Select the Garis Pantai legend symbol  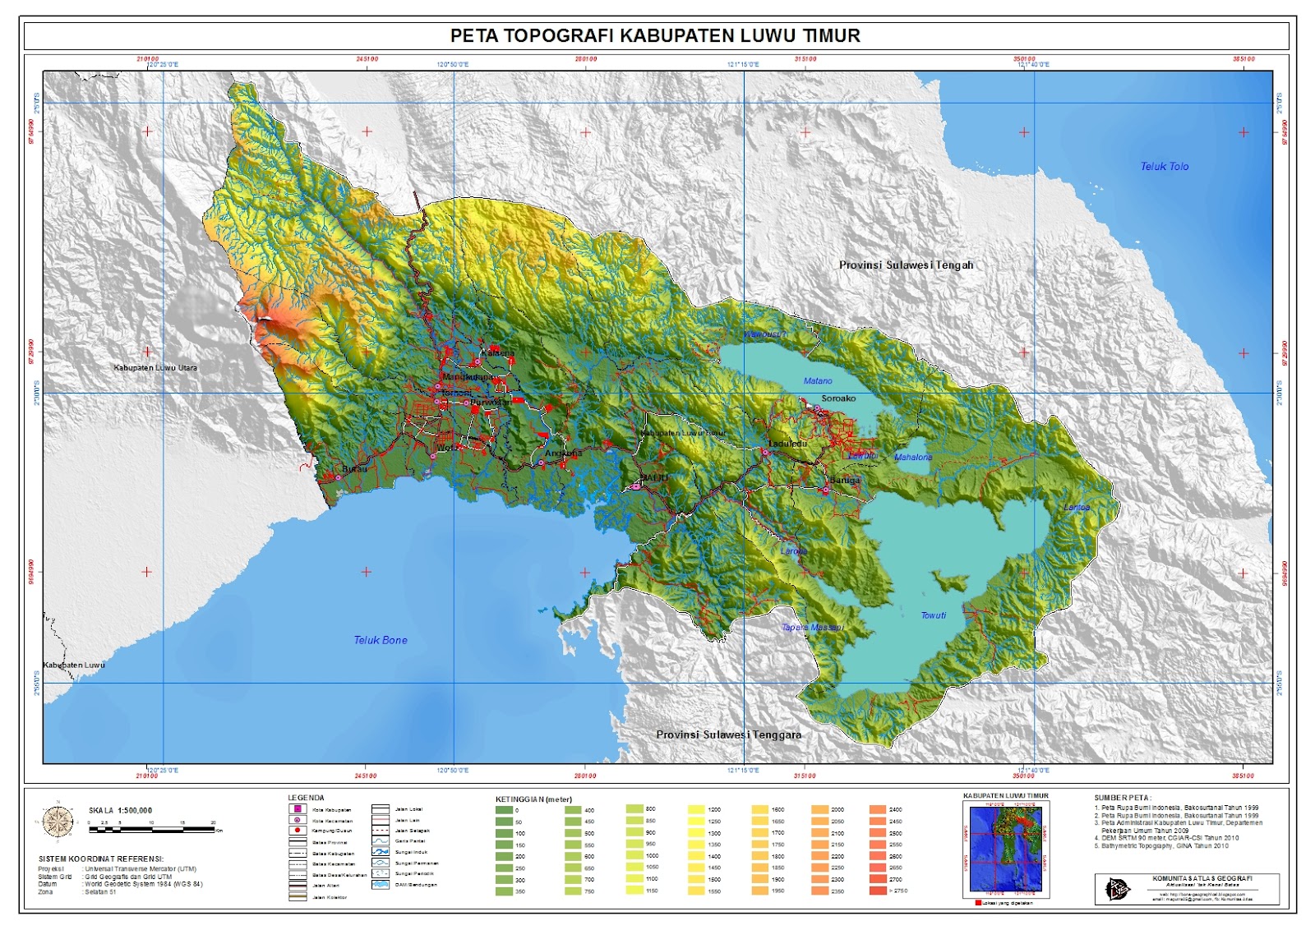point(380,841)
